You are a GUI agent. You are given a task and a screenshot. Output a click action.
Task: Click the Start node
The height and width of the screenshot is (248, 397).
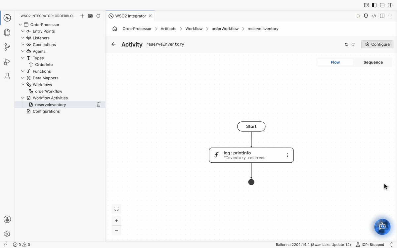click(251, 126)
